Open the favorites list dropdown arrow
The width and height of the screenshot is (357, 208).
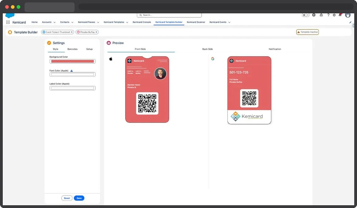click(308, 15)
